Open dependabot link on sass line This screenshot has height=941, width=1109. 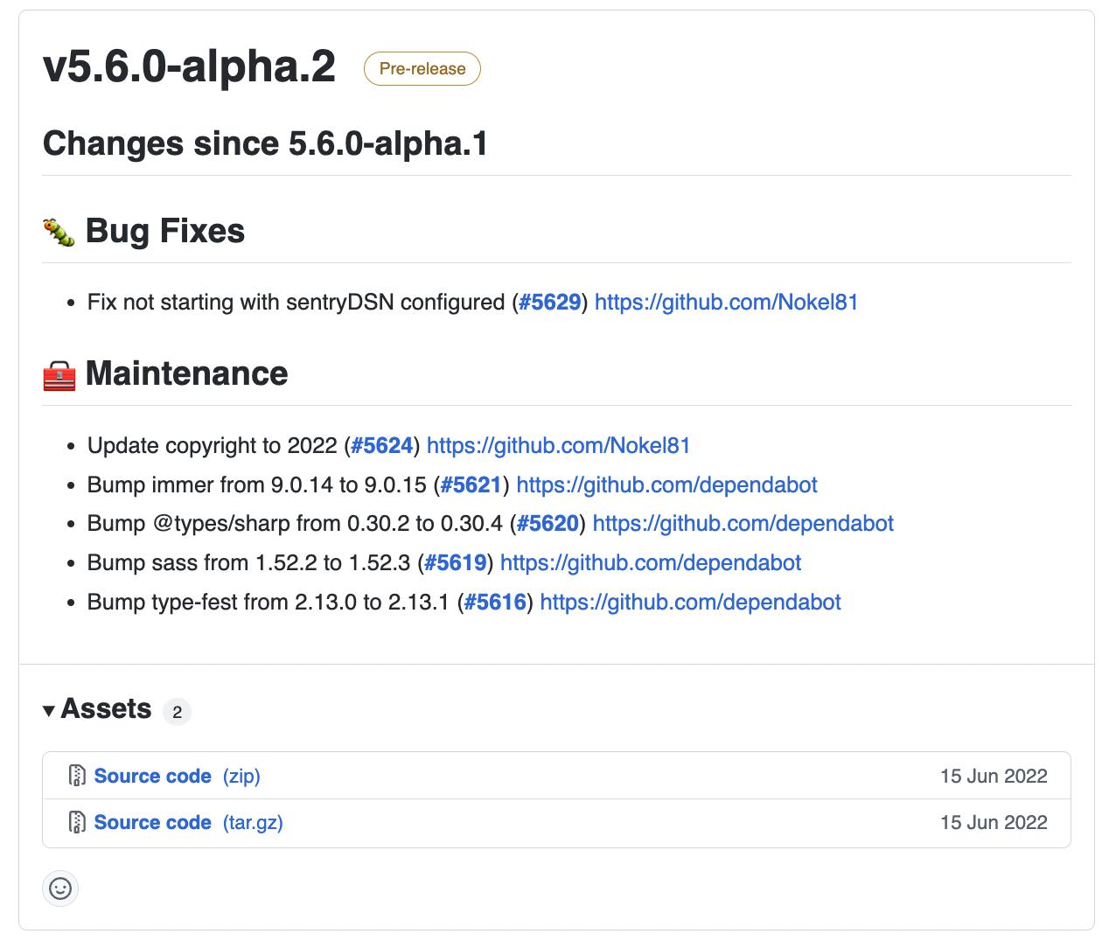coord(650,562)
